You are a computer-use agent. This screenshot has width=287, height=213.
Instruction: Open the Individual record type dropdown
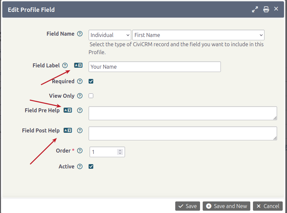point(110,35)
